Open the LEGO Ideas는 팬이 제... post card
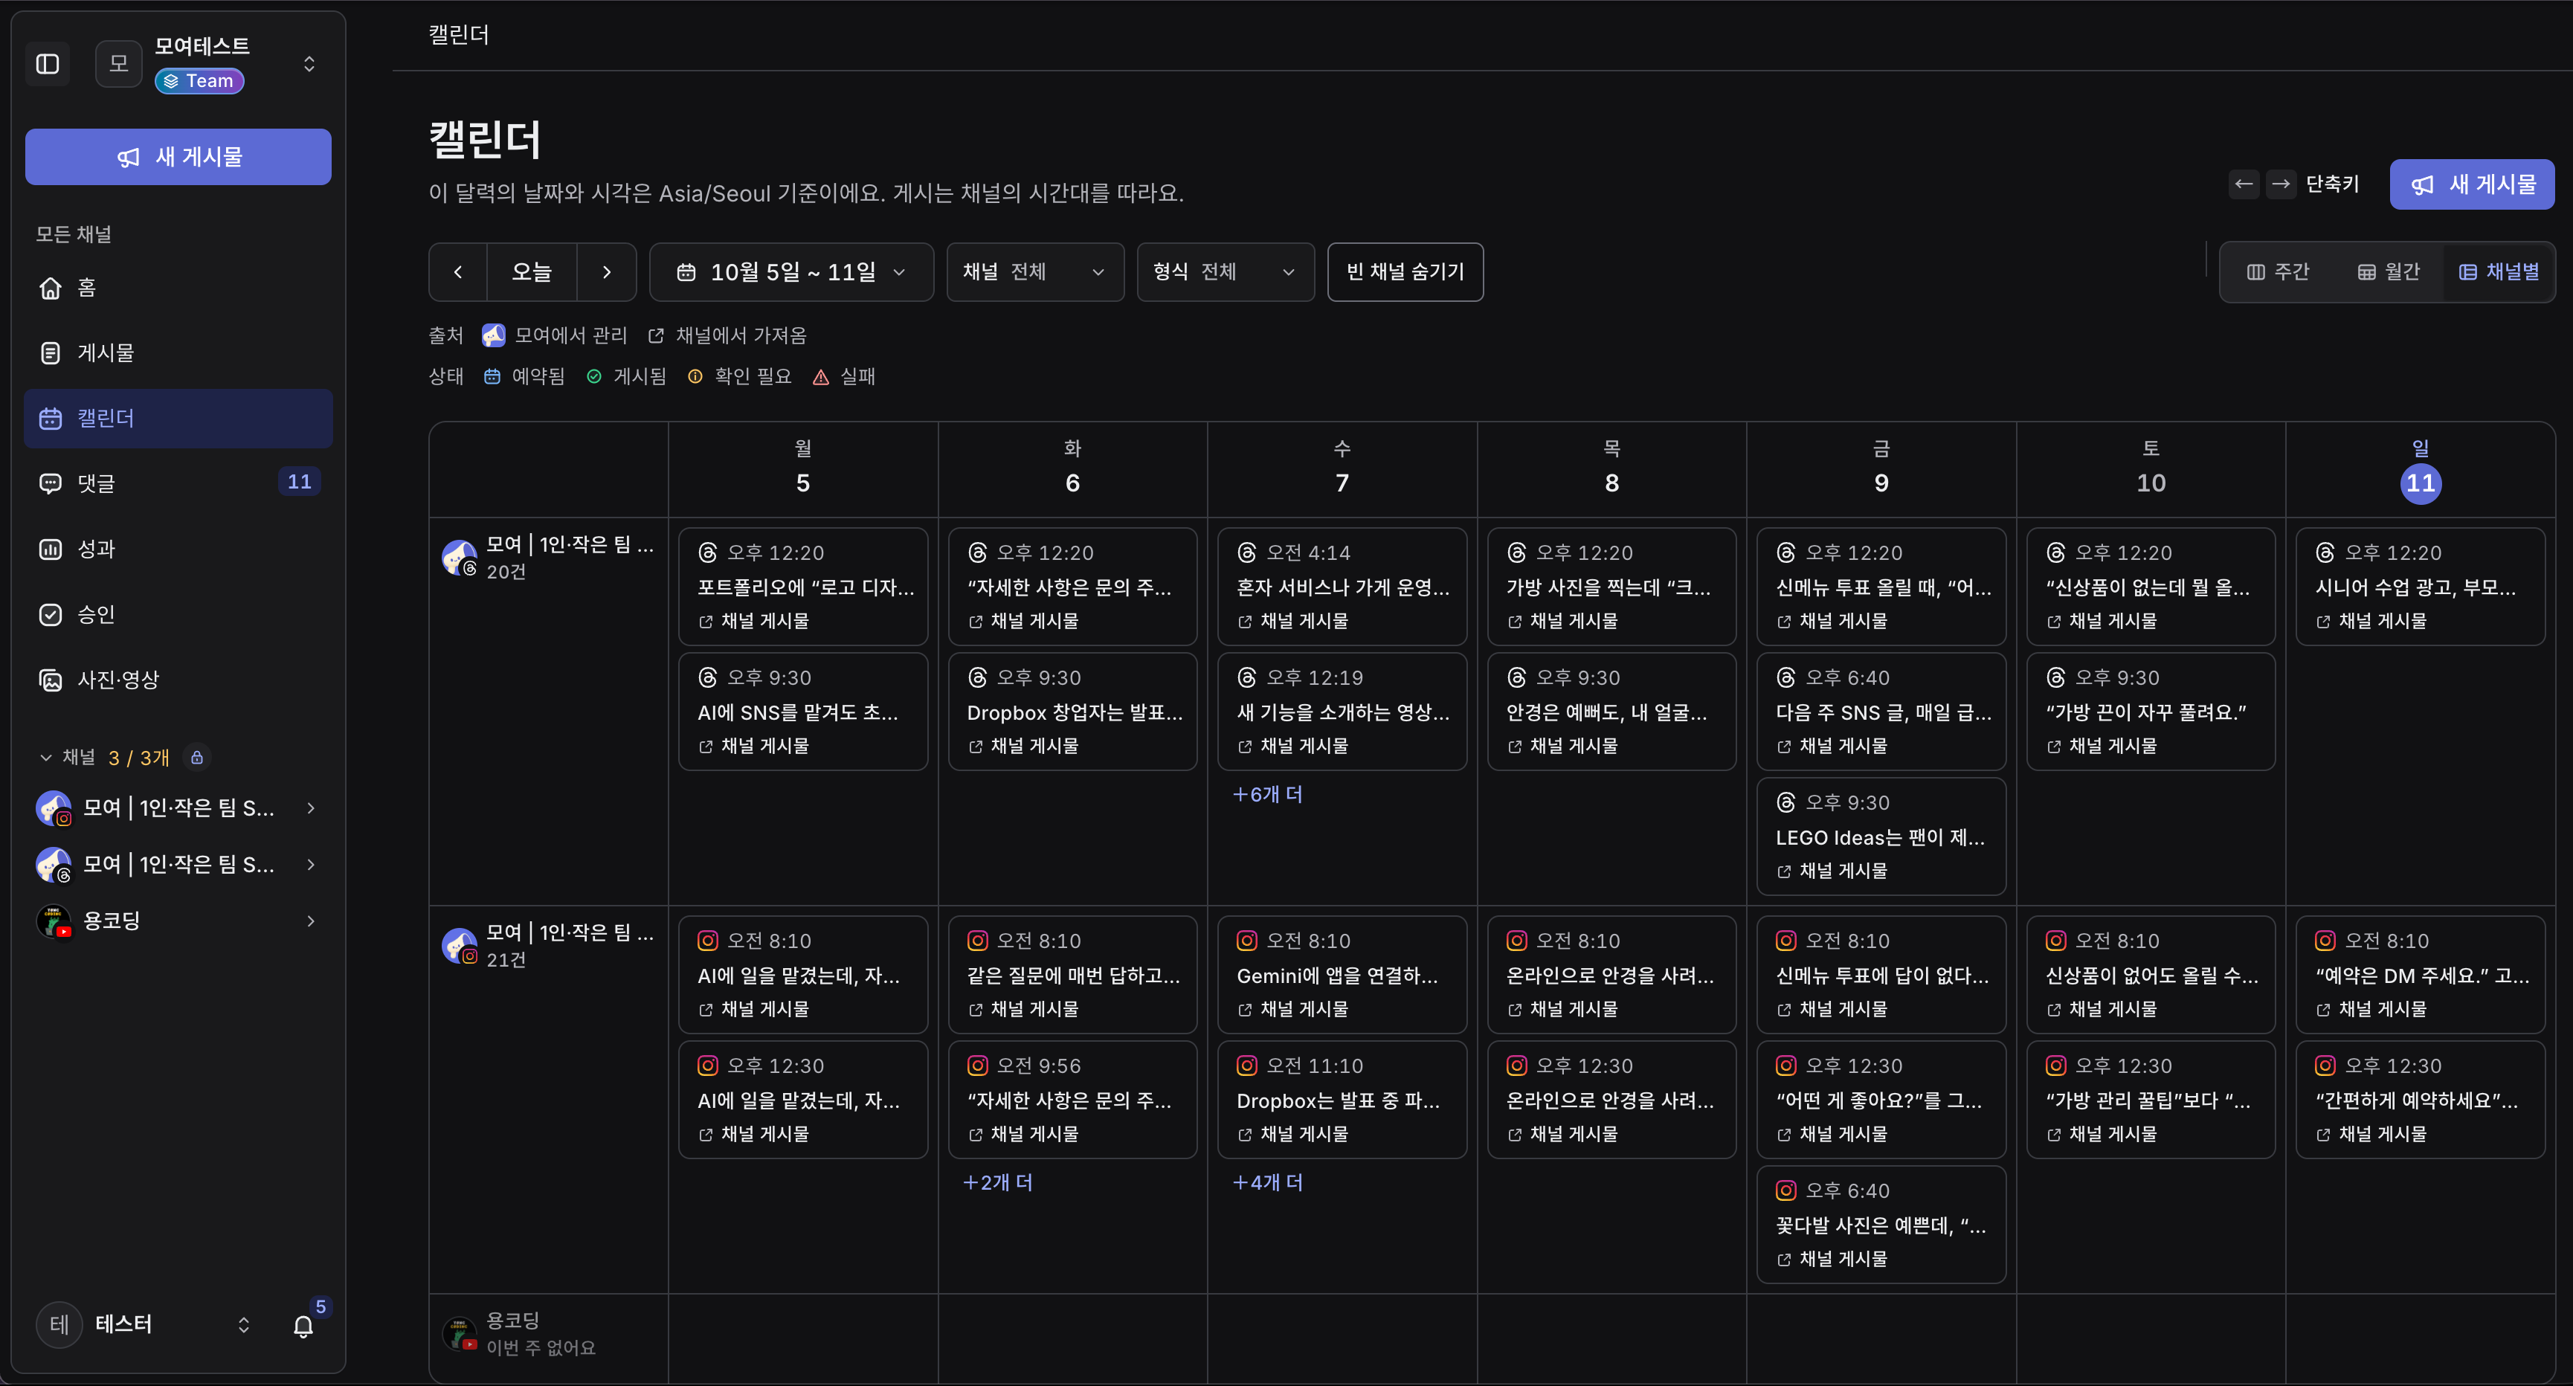 point(1881,837)
